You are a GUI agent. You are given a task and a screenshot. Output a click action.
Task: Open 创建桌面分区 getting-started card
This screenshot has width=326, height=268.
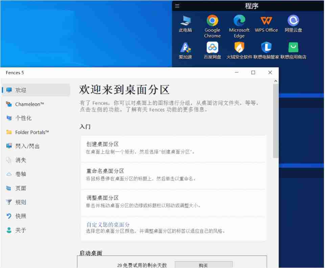tap(173, 149)
